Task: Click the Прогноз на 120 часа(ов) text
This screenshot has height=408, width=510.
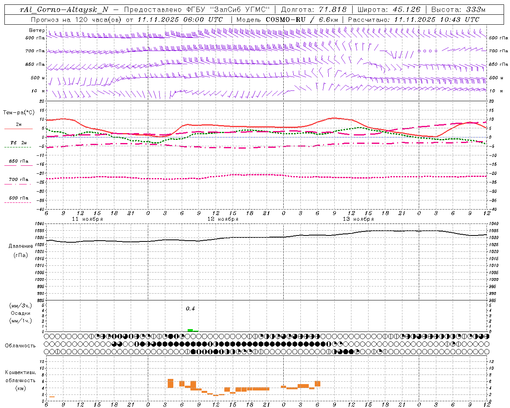Action: [76, 20]
